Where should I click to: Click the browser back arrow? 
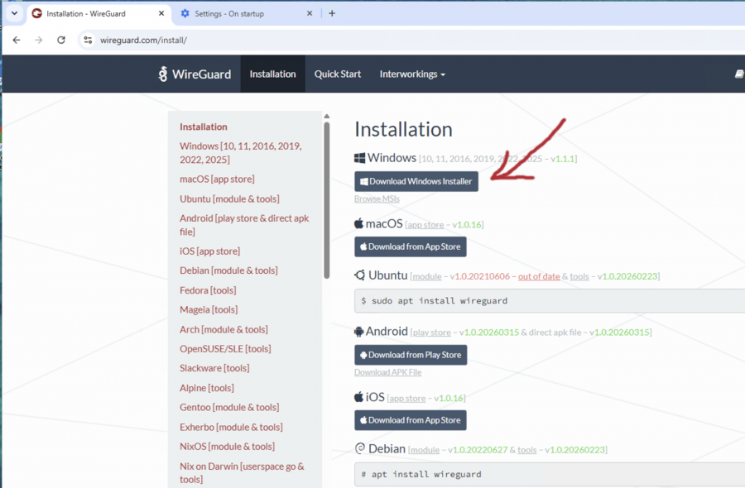[x=17, y=41]
